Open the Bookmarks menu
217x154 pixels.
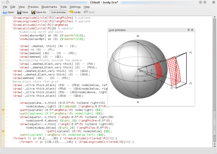49,7
